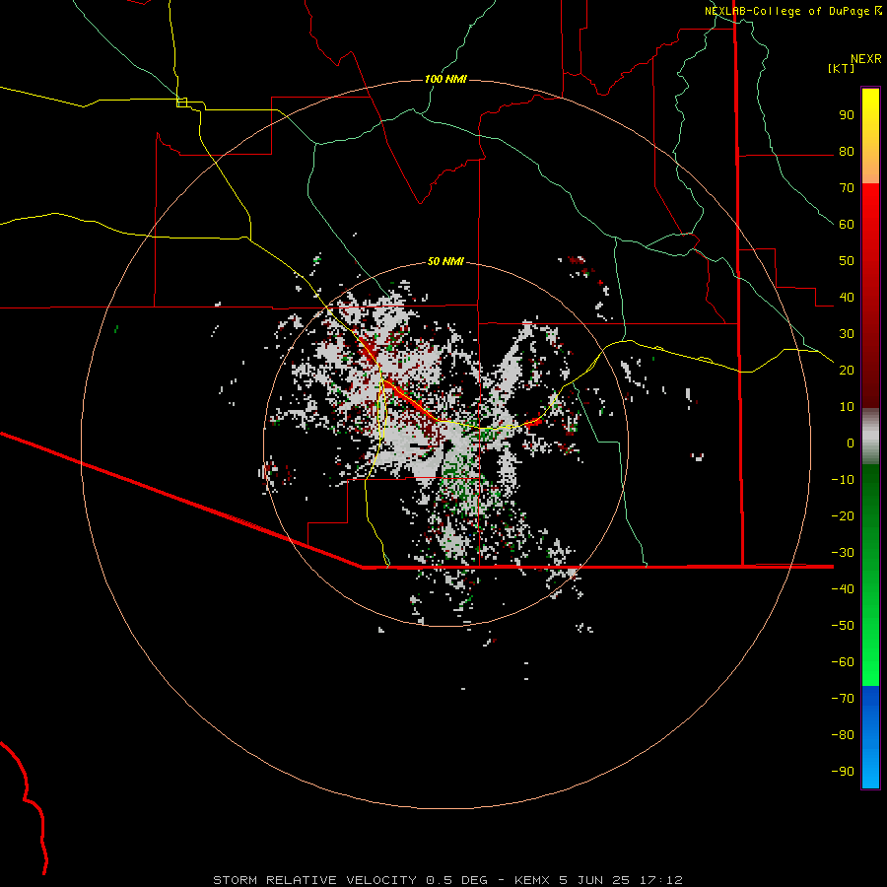
Task: Click the 90 value on velocity scale
Action: [x=847, y=115]
